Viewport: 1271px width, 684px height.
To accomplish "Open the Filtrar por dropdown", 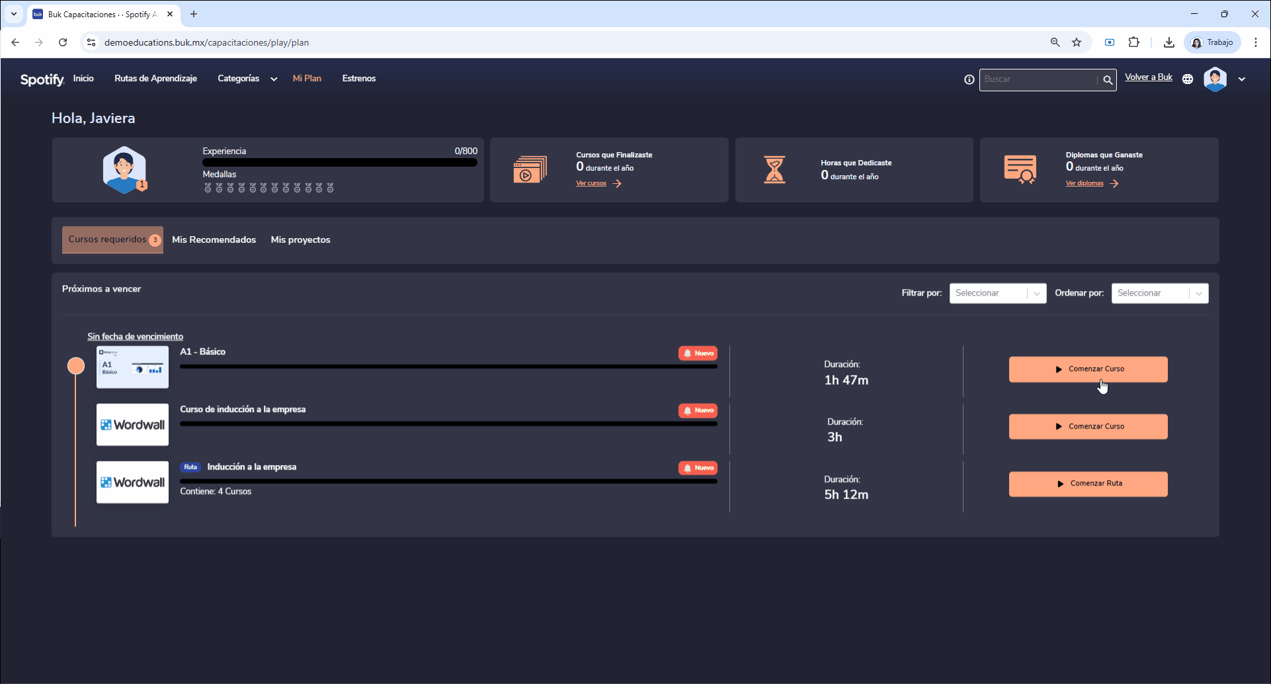I will coord(997,293).
